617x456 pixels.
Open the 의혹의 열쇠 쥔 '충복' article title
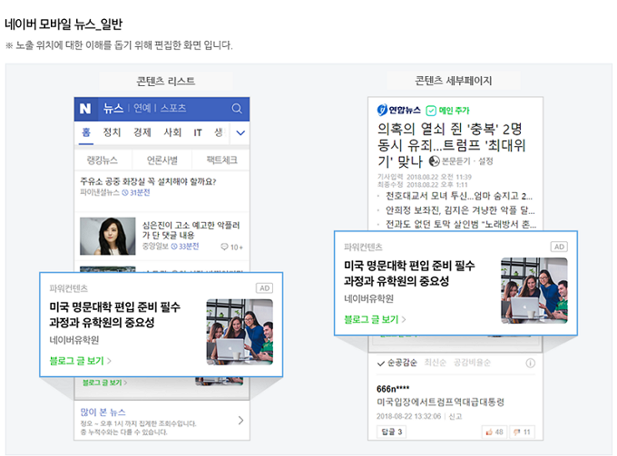[x=451, y=145]
